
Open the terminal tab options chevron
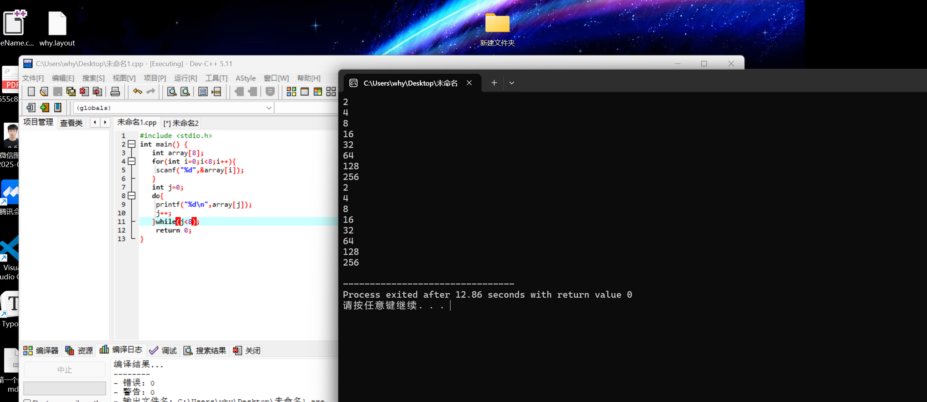coord(512,83)
